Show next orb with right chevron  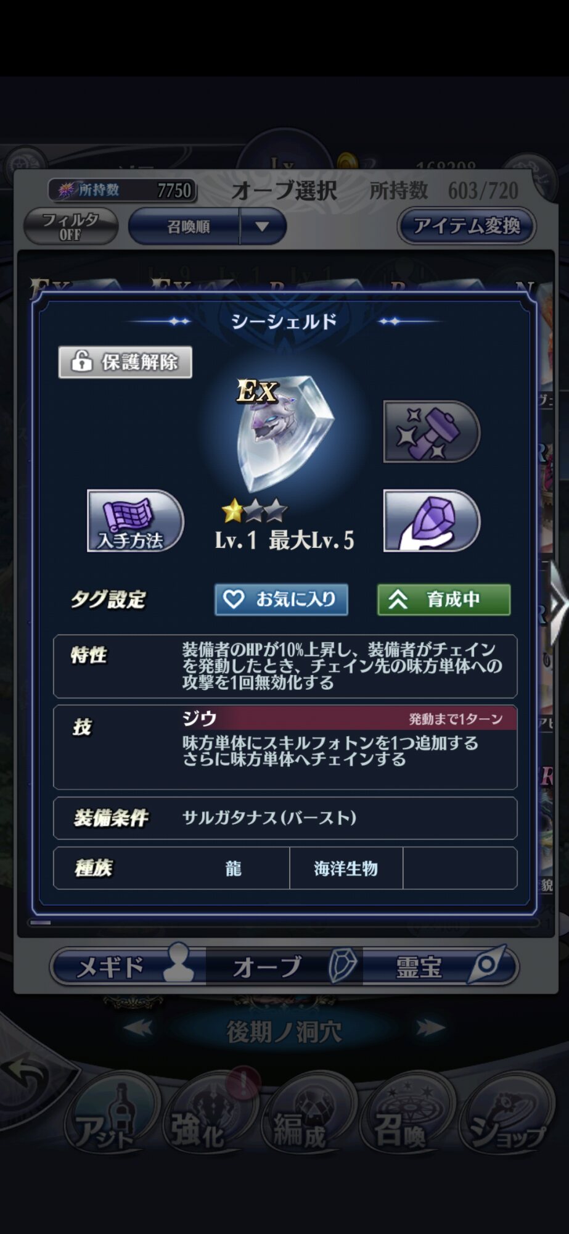coord(558,603)
